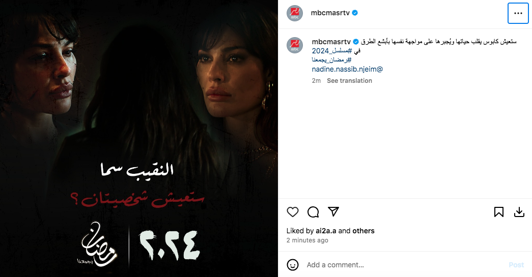
Task: Save post with the bookmark icon
Action: pos(499,212)
